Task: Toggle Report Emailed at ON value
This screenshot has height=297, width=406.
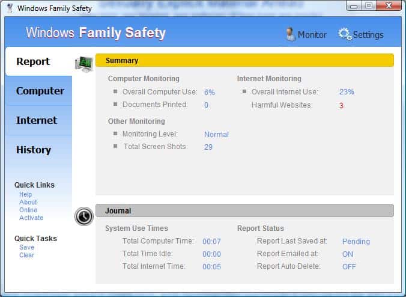Action: click(347, 254)
